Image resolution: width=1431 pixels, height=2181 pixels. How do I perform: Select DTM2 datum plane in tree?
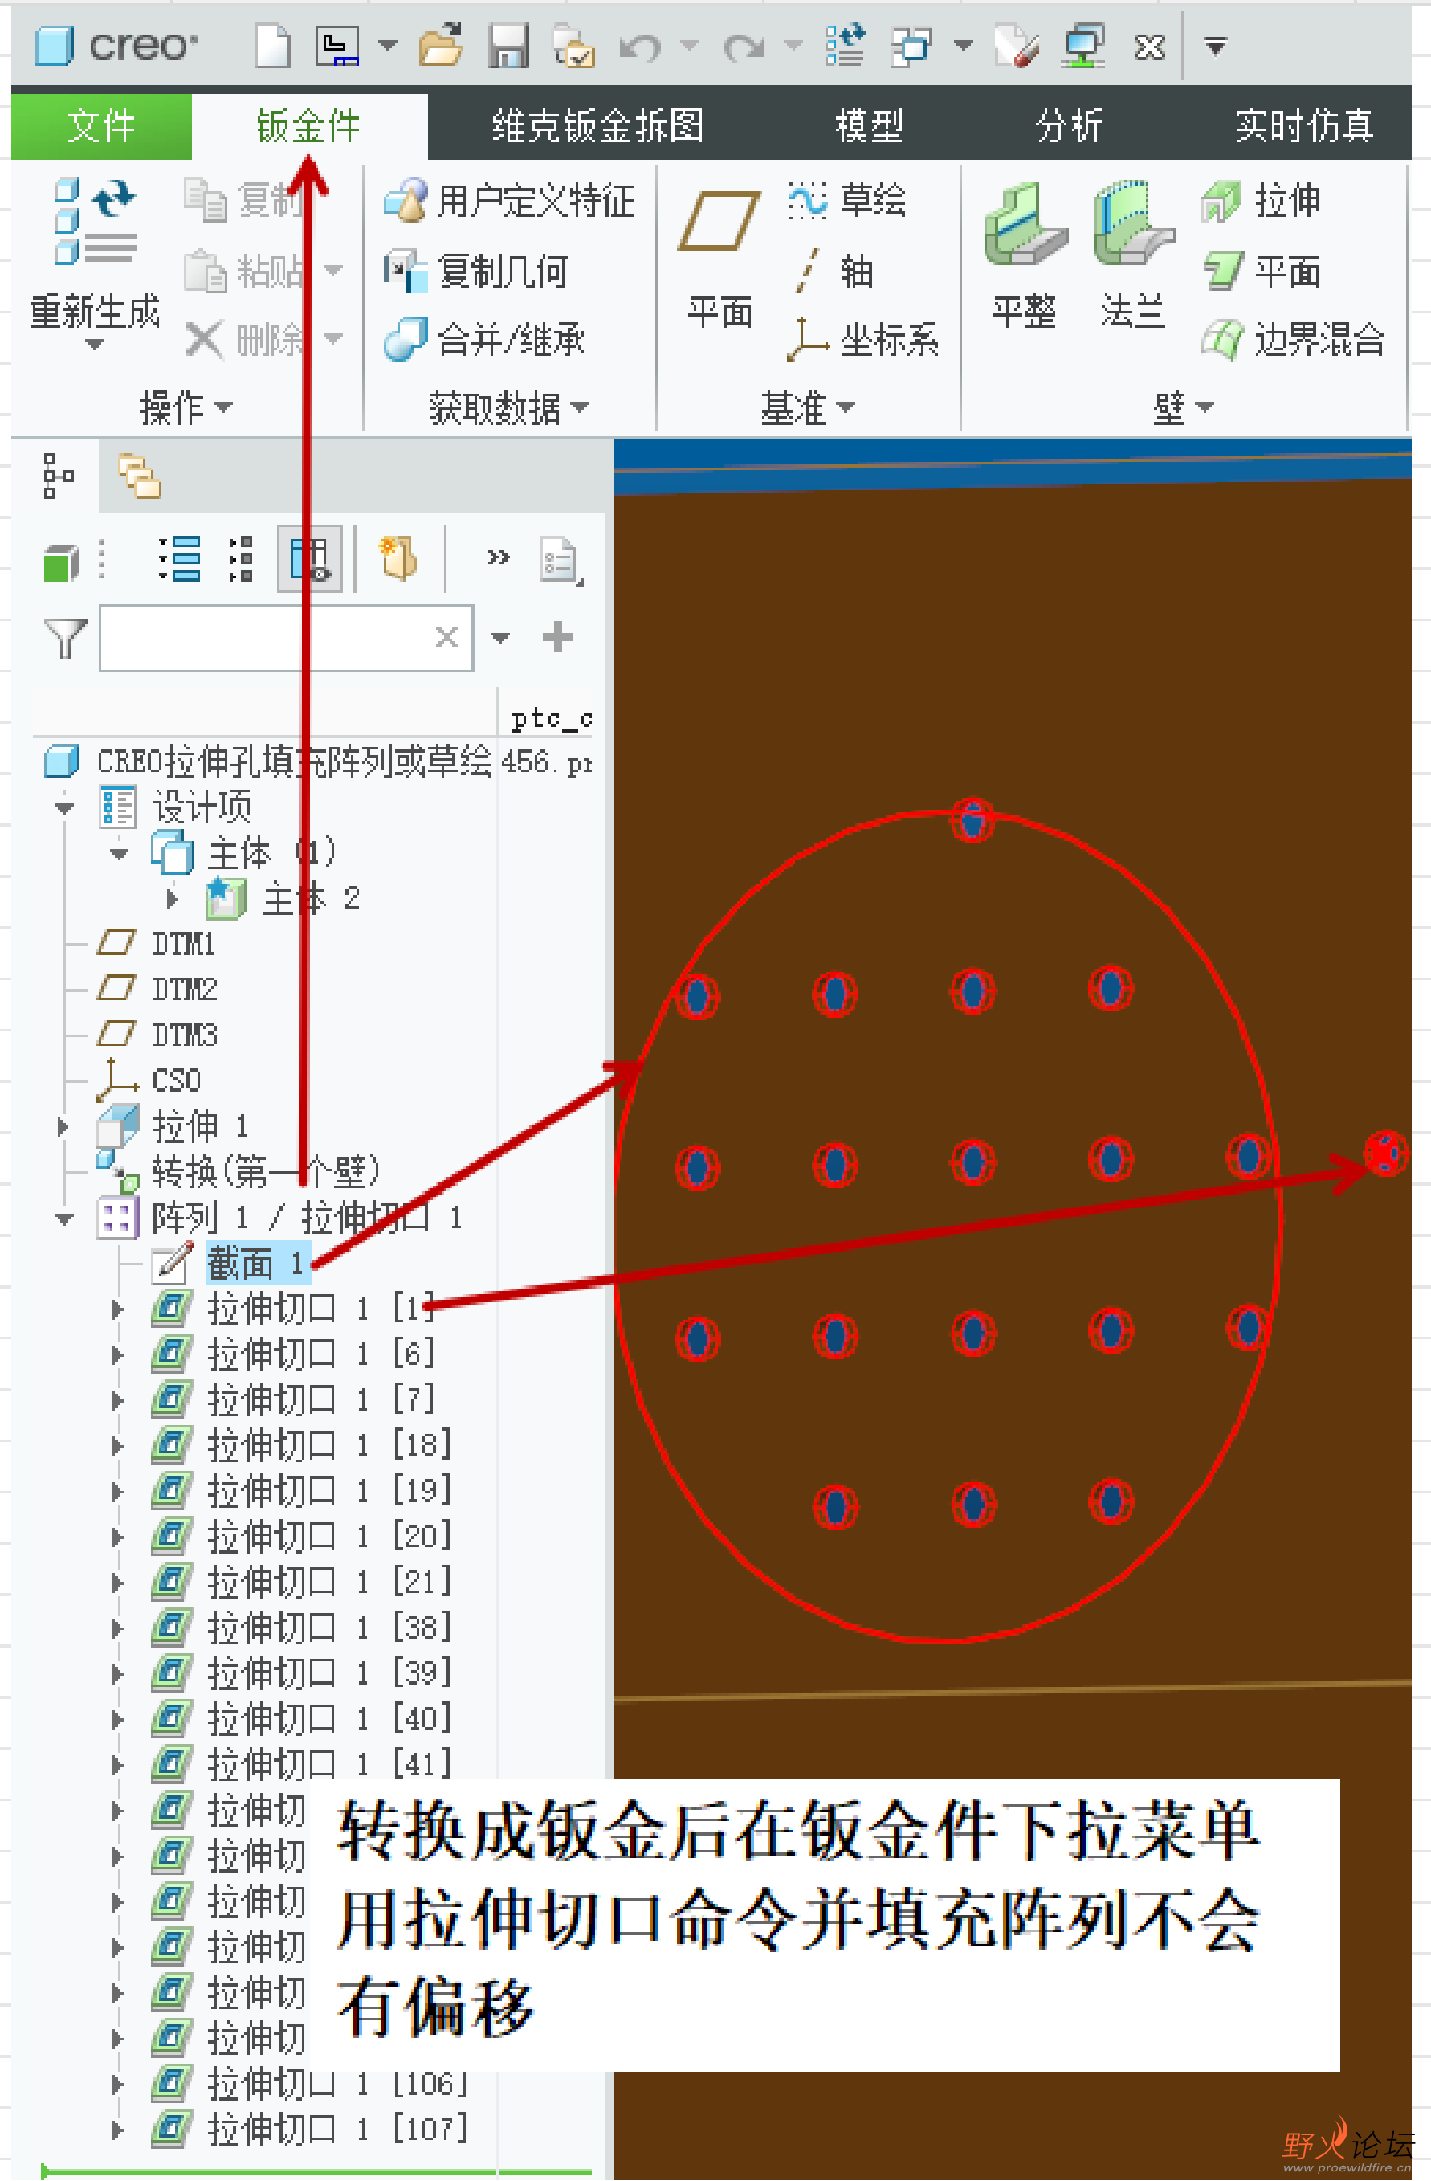157,989
